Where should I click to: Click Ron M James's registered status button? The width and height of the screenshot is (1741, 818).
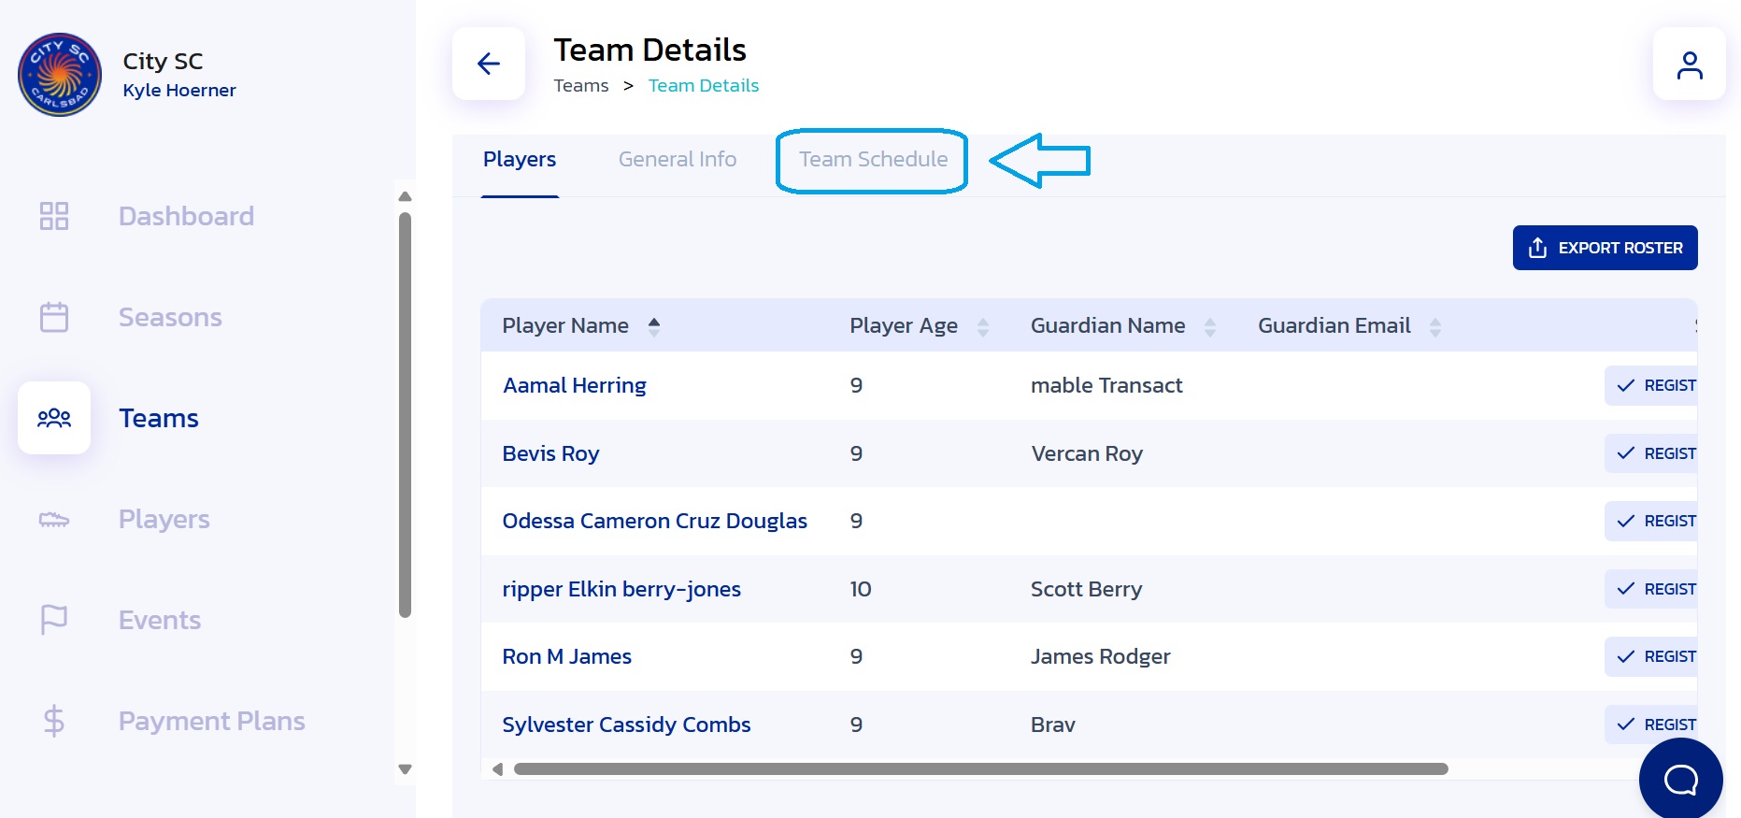(x=1651, y=656)
